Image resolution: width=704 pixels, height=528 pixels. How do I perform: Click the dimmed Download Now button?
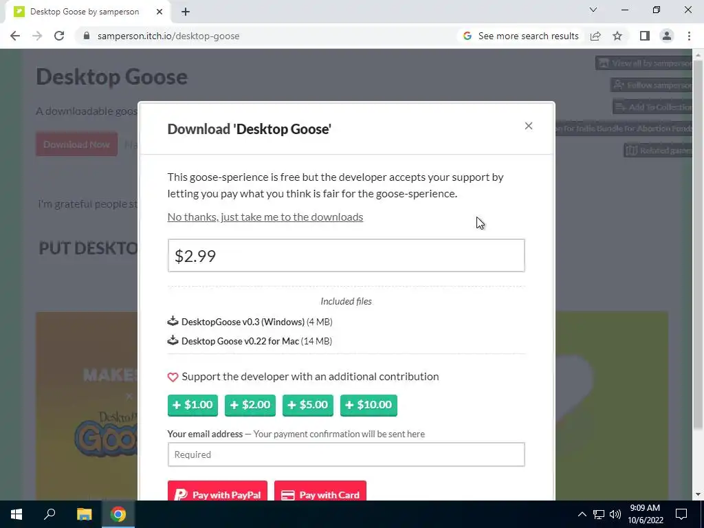click(x=76, y=144)
